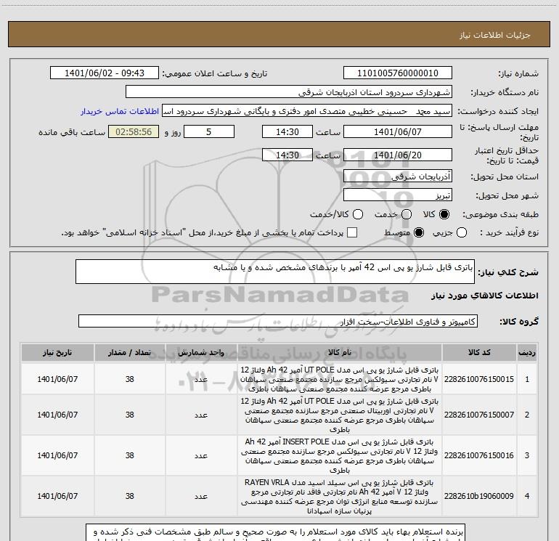This screenshot has width=559, height=541.
Task: Select the خدمت radio button
Action: tap(407, 214)
